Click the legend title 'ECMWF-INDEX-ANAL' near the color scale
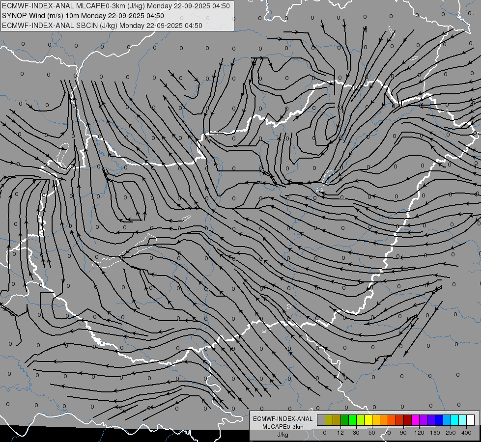481x442 pixels. tap(283, 419)
